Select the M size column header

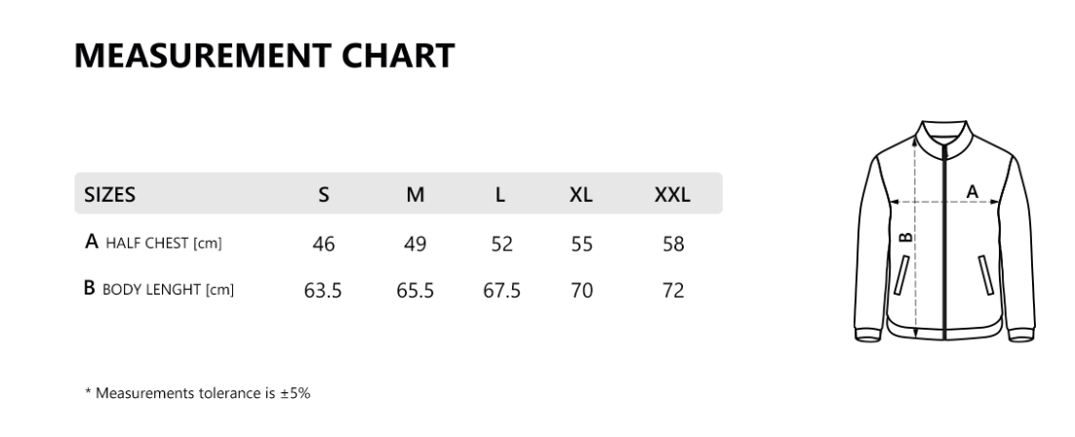[416, 194]
